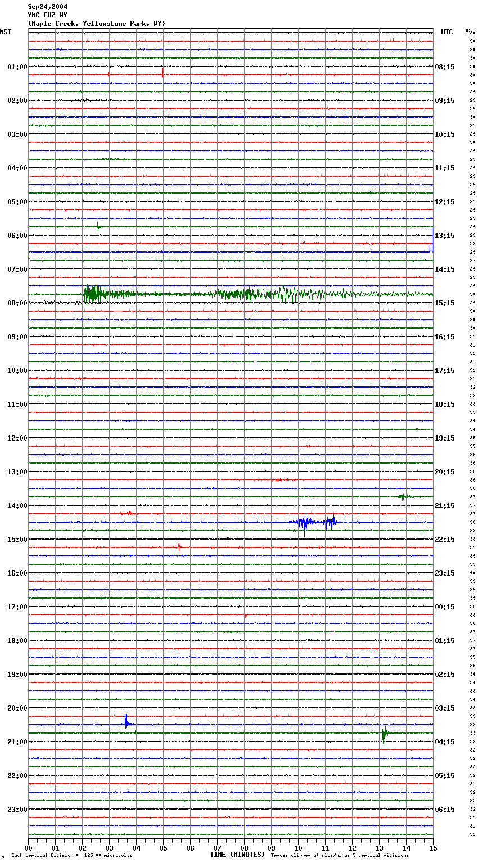Select the station code "YMC EHZ WY"
The height and width of the screenshot is (863, 478).
[47, 15]
